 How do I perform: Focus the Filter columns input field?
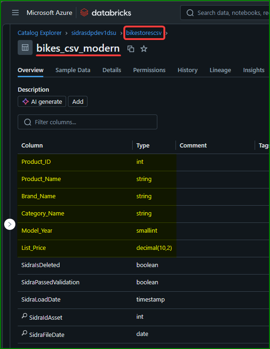(88, 122)
